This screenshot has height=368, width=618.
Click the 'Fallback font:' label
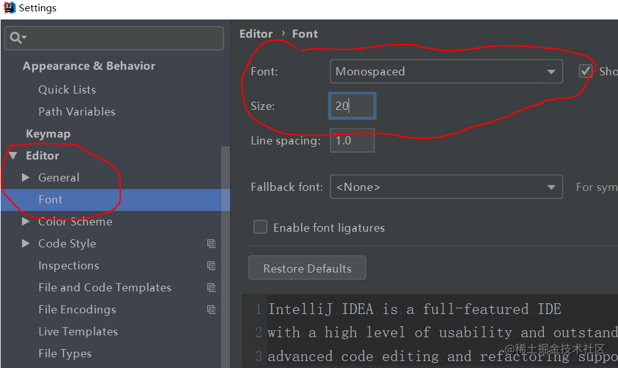287,187
